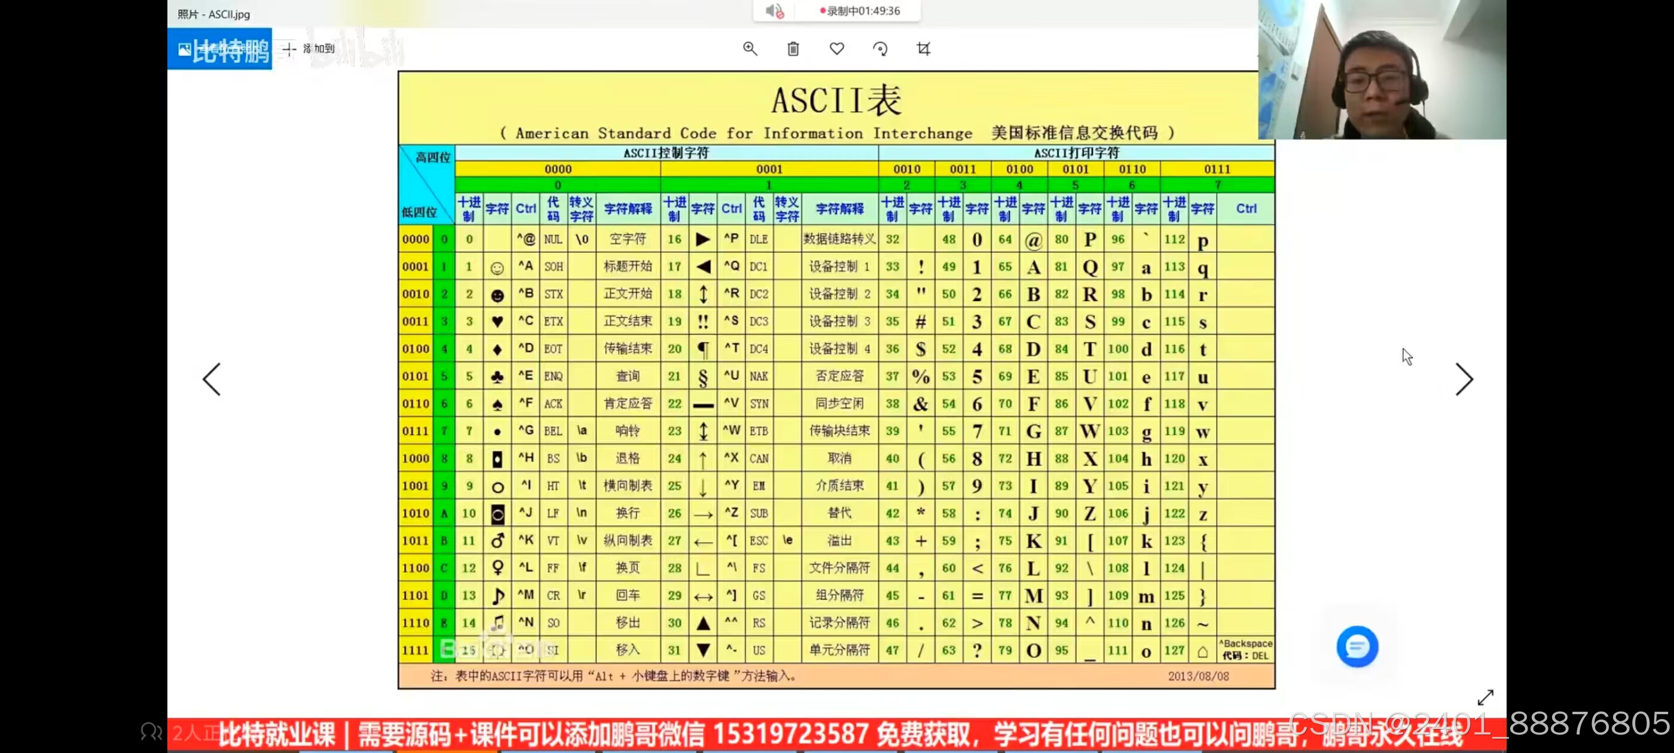Click the ESC code cell
1674x753 pixels.
(x=758, y=541)
